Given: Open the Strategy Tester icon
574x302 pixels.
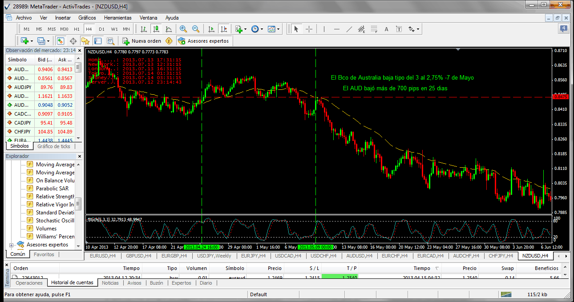Looking at the screenshot, I should coord(110,41).
